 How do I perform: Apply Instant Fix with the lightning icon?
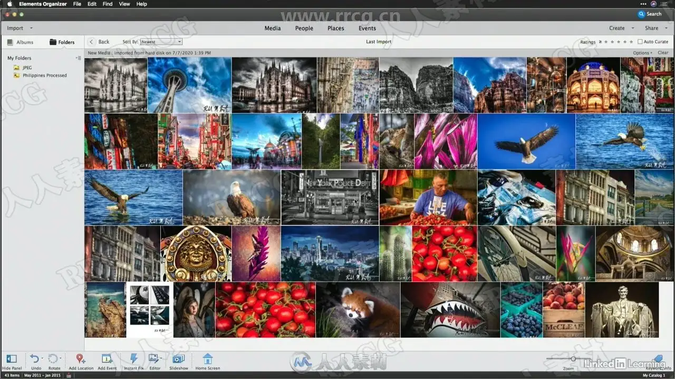point(133,358)
